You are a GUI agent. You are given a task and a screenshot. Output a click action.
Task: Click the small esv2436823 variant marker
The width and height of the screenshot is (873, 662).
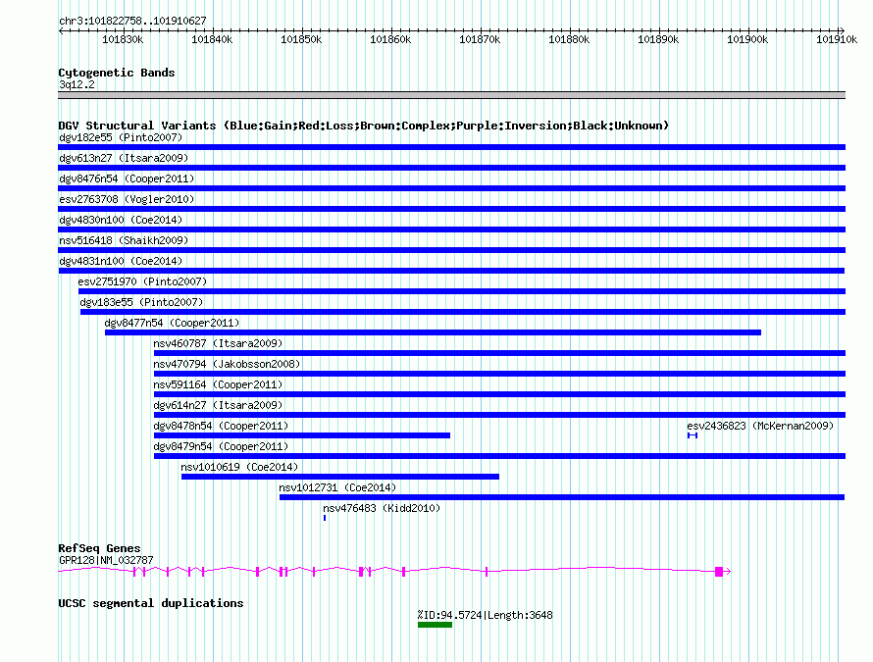[693, 435]
